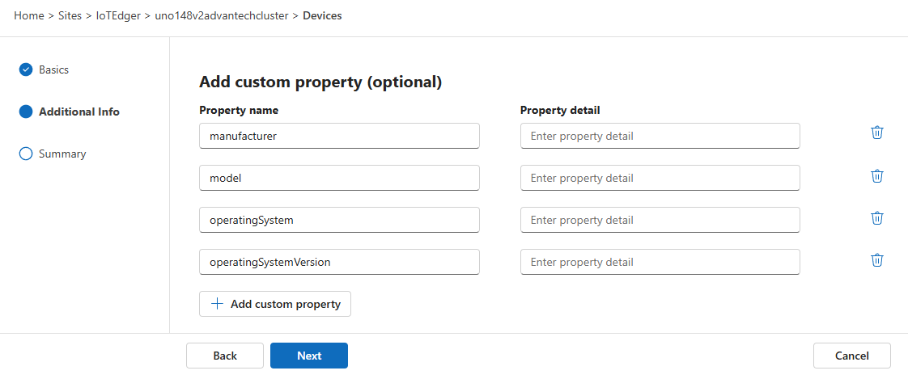908x379 pixels.
Task: Open uno148v2advantechcluster breadcrumb link
Action: (221, 15)
